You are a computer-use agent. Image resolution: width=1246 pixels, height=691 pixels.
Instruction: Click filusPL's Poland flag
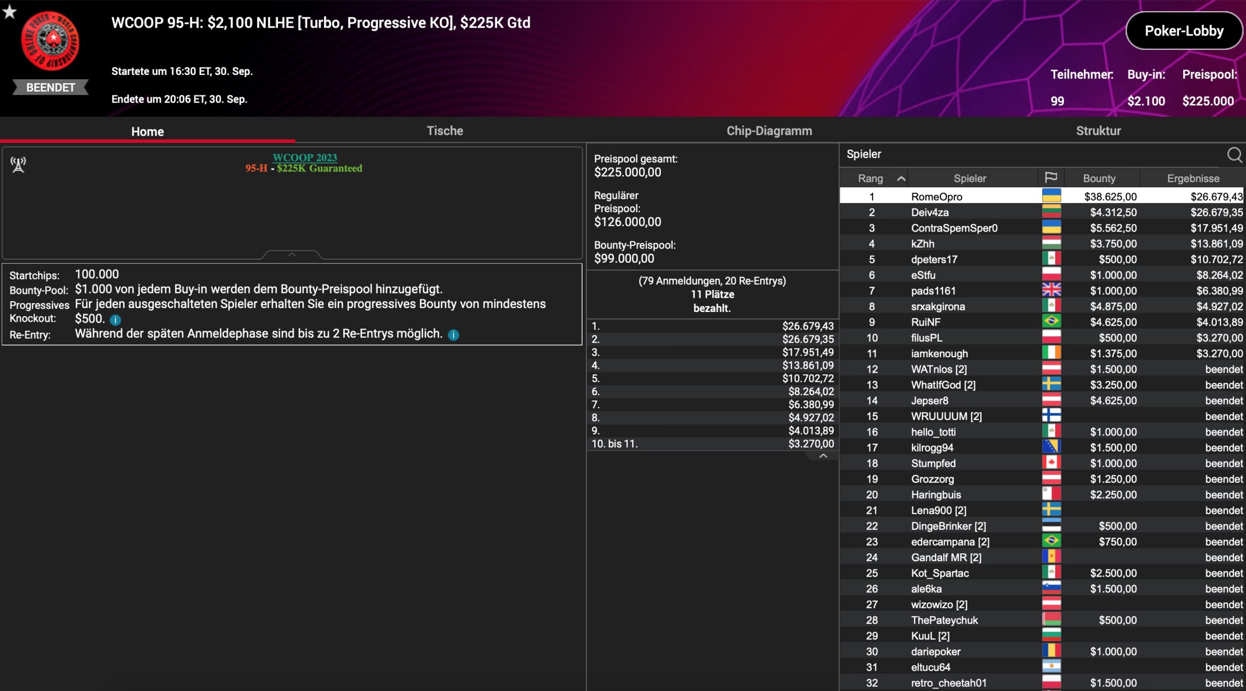point(1051,337)
